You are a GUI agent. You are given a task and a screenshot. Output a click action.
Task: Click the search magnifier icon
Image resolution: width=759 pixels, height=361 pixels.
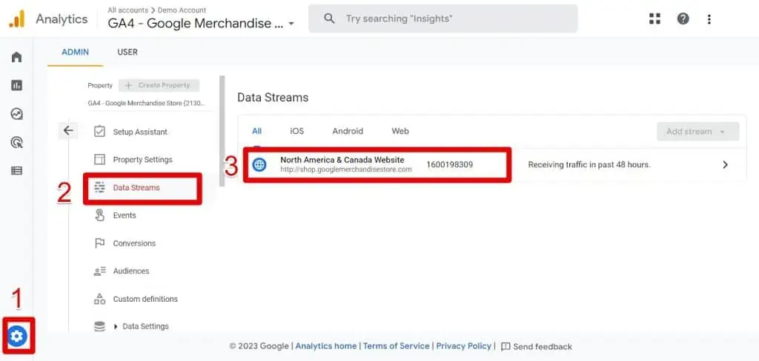(x=329, y=18)
